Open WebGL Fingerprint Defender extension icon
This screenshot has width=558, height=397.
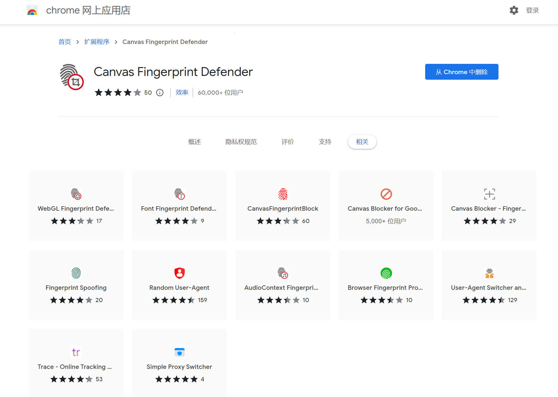point(76,194)
